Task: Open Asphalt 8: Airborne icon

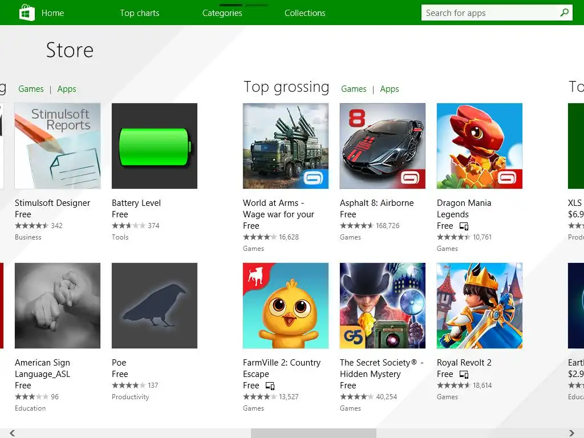Action: click(x=383, y=146)
